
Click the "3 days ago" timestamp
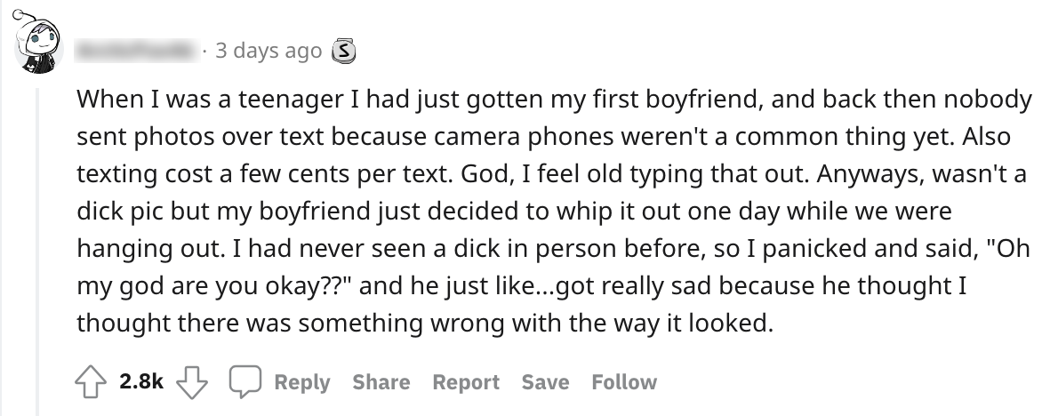click(x=268, y=52)
